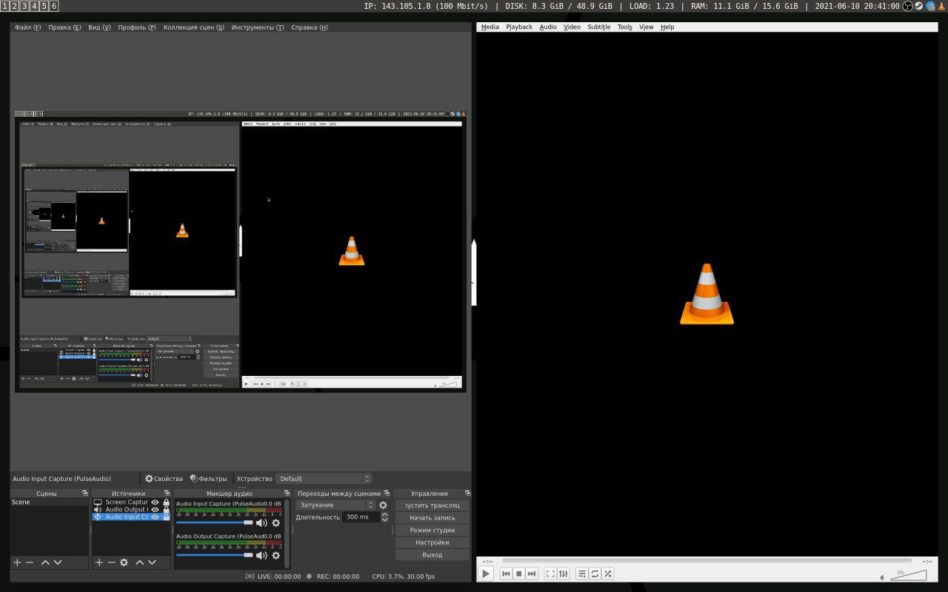Pop out the Сцены dock panel

(84, 494)
